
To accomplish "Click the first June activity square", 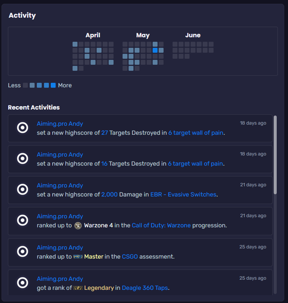I will pos(175,44).
